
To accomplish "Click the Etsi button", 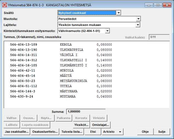I will click(x=93, y=132).
